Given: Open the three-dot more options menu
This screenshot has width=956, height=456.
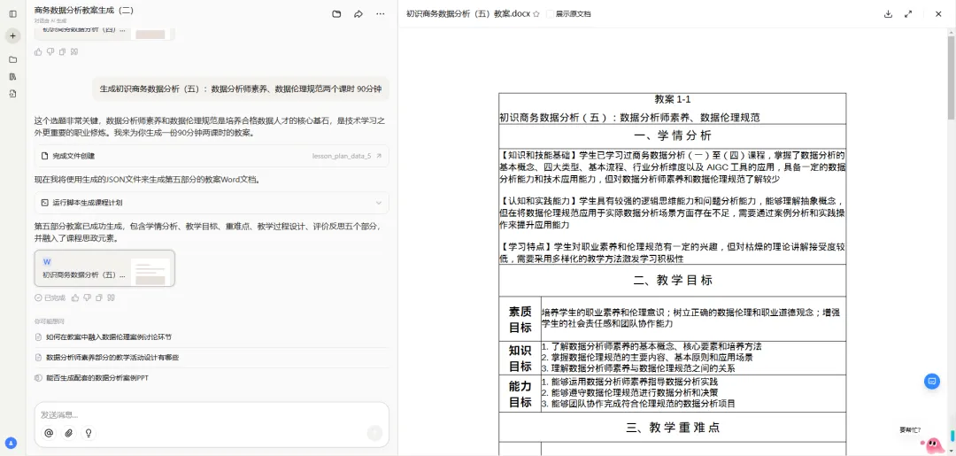Looking at the screenshot, I should [x=381, y=14].
